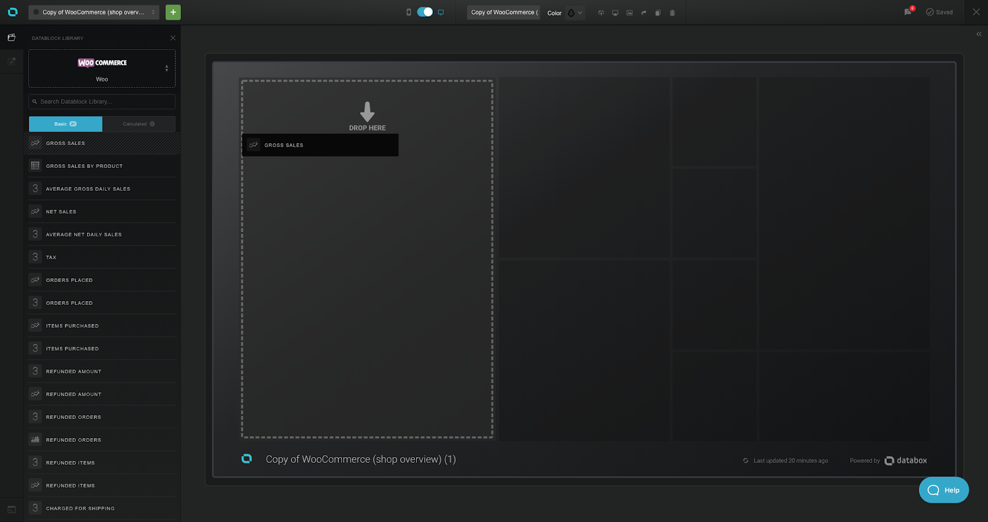988x522 pixels.
Task: Click the share arrow toolbar icon
Action: (x=643, y=12)
